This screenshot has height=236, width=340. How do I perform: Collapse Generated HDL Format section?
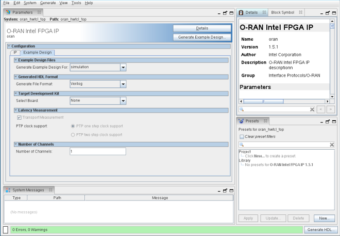(x=16, y=77)
